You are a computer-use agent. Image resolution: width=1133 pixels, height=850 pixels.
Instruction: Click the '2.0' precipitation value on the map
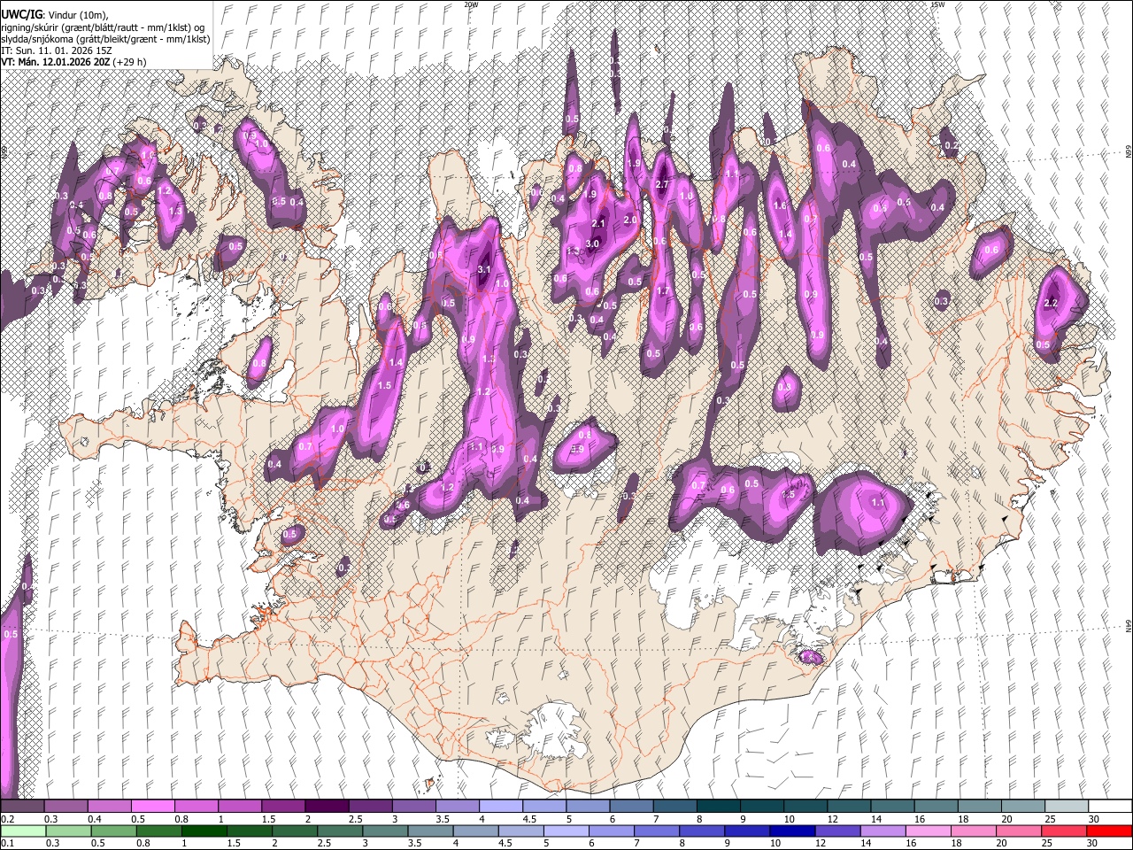click(631, 220)
